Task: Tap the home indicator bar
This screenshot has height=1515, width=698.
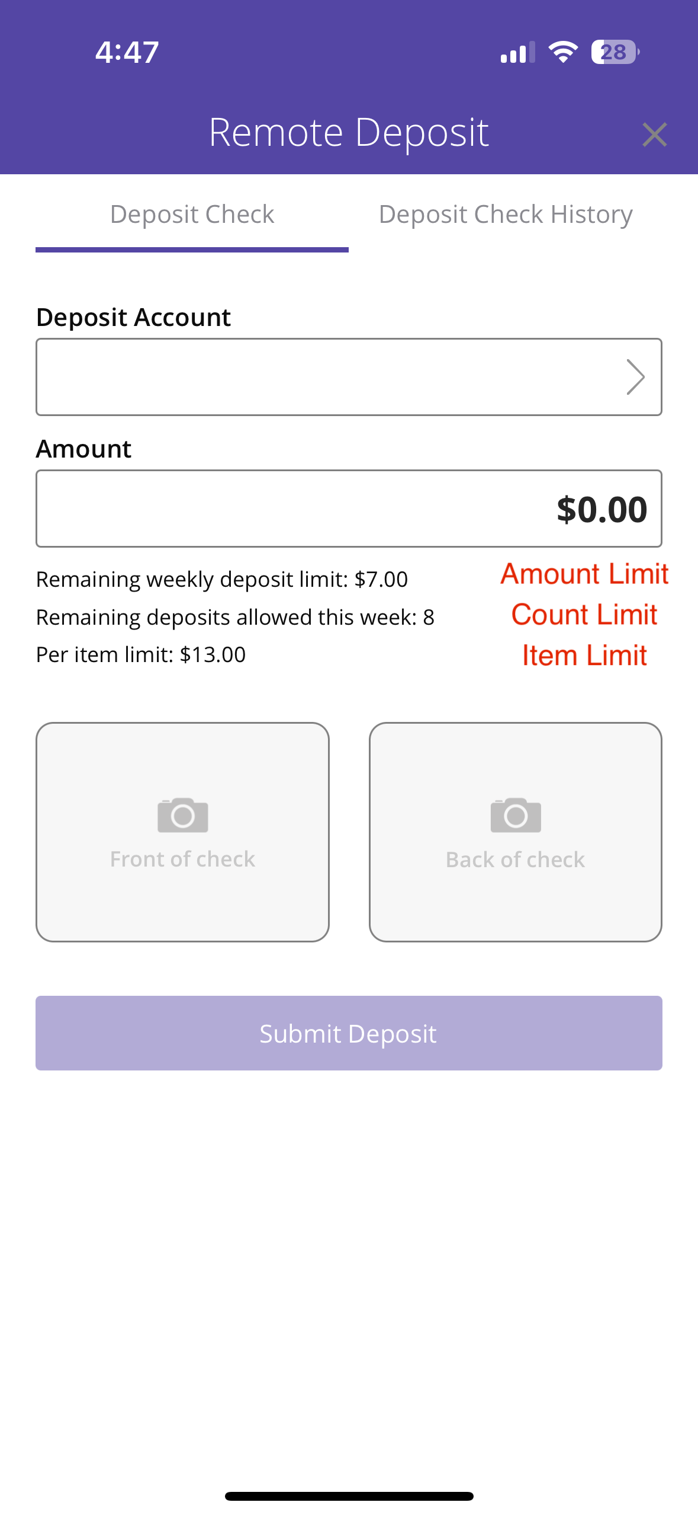Action: pyautogui.click(x=349, y=1496)
